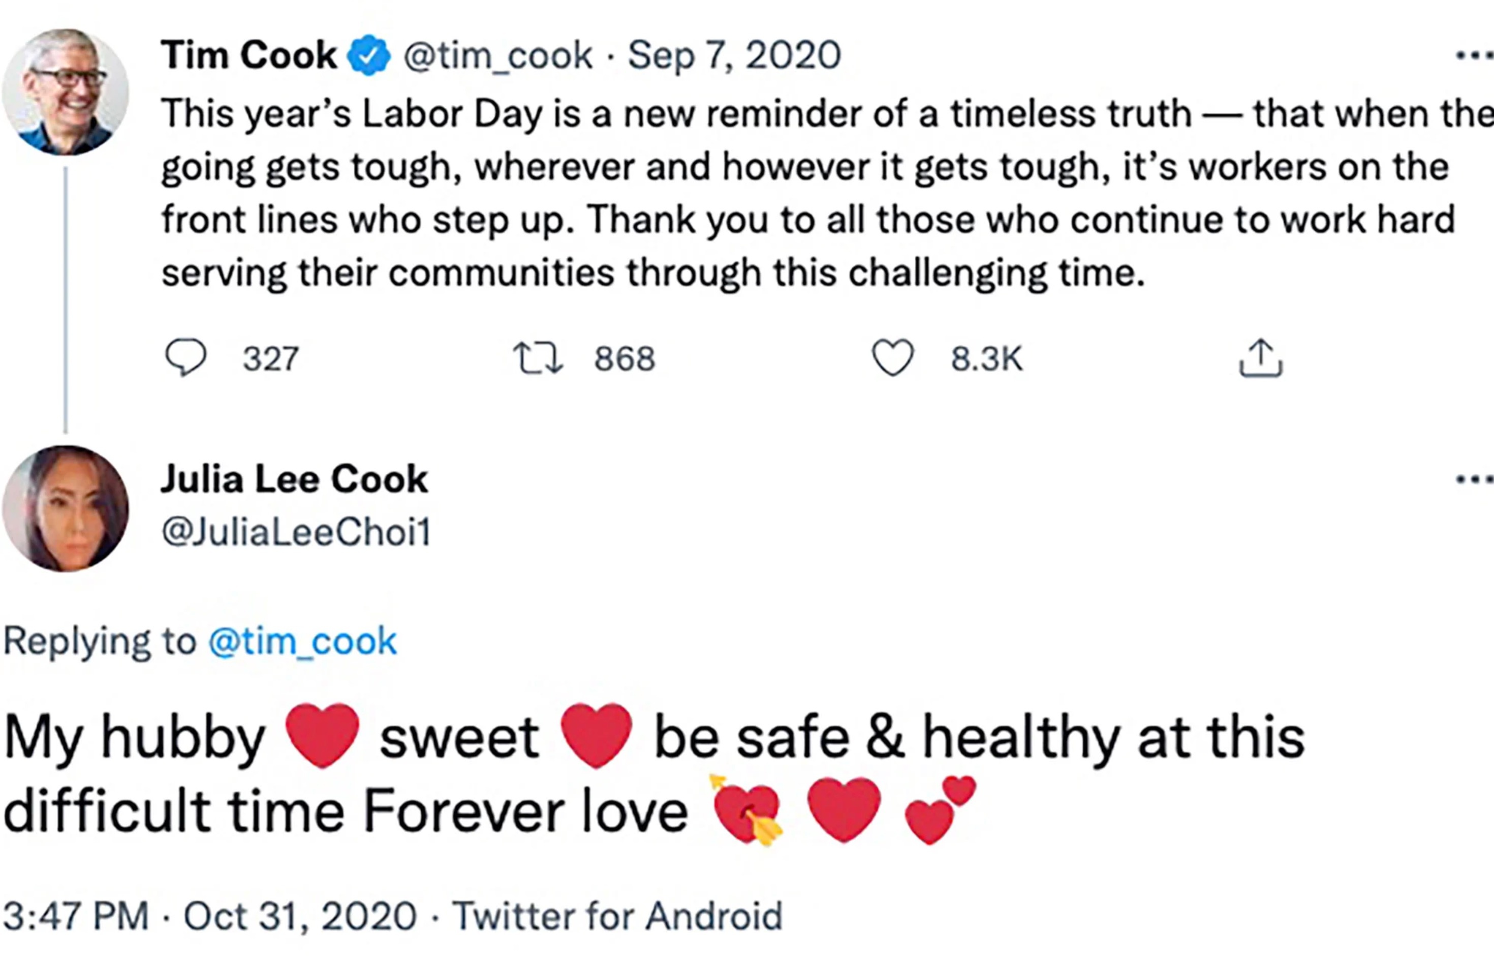Click the reply icon on Tim Cook's tweet
The height and width of the screenshot is (979, 1494).
point(188,358)
